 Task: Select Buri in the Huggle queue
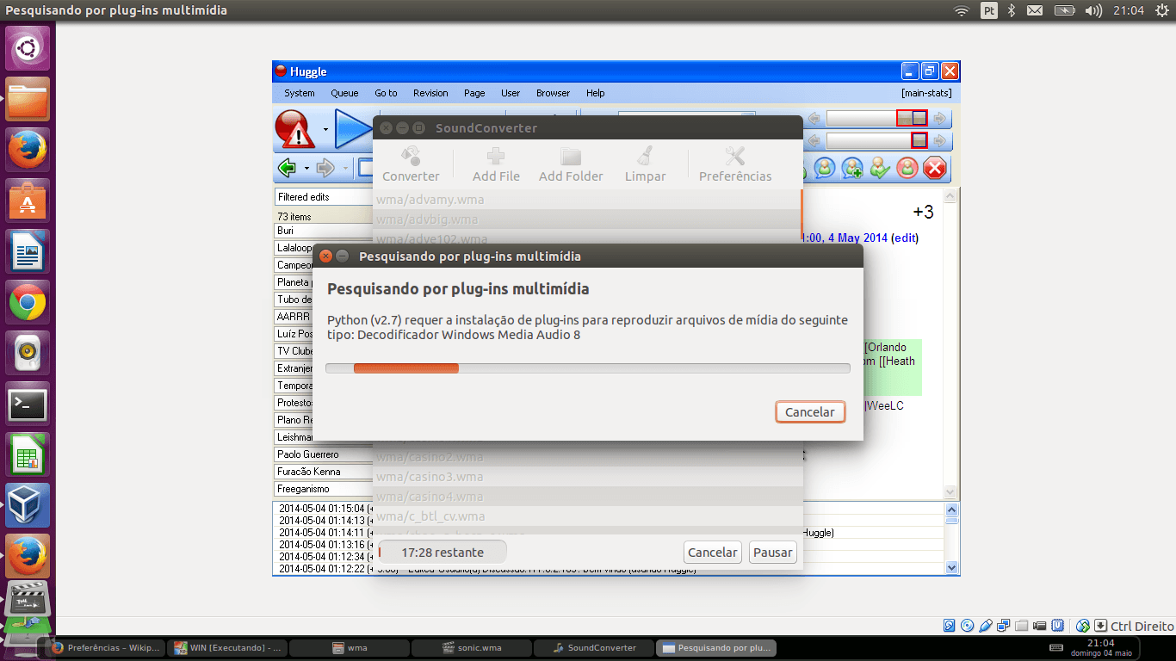(x=324, y=231)
